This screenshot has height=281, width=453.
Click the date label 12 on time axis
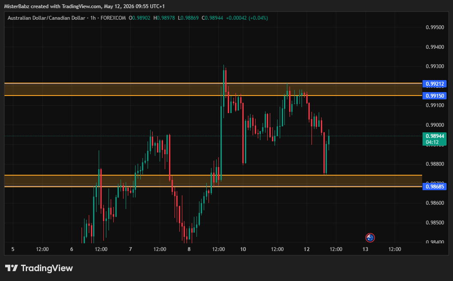[x=307, y=249]
